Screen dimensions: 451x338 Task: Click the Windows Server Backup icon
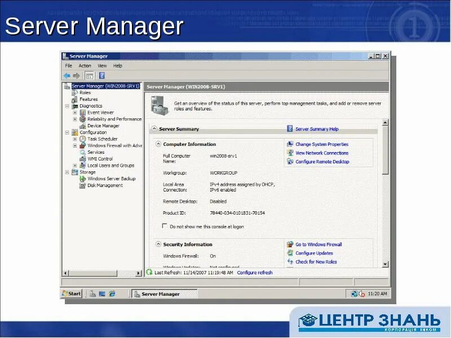[82, 179]
